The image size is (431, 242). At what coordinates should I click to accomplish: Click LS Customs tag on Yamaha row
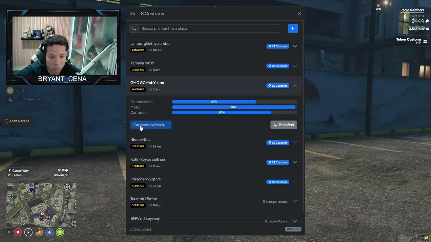[278, 66]
